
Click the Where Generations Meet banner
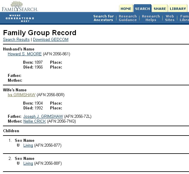19,18
